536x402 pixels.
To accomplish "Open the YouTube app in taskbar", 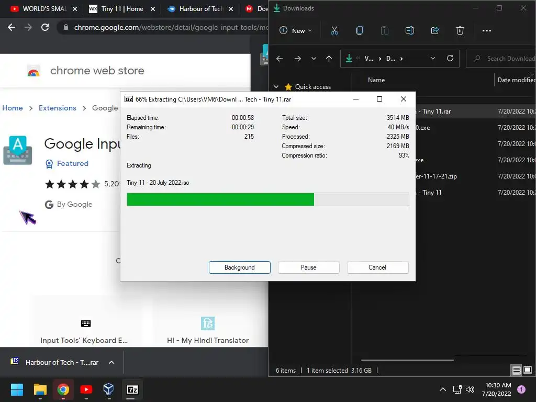I will coord(86,389).
